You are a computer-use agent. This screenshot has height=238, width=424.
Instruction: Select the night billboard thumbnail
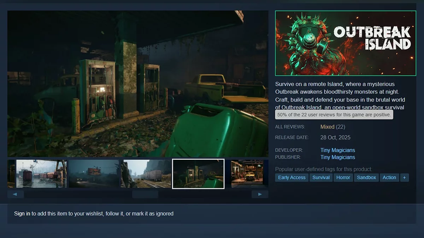(x=94, y=174)
